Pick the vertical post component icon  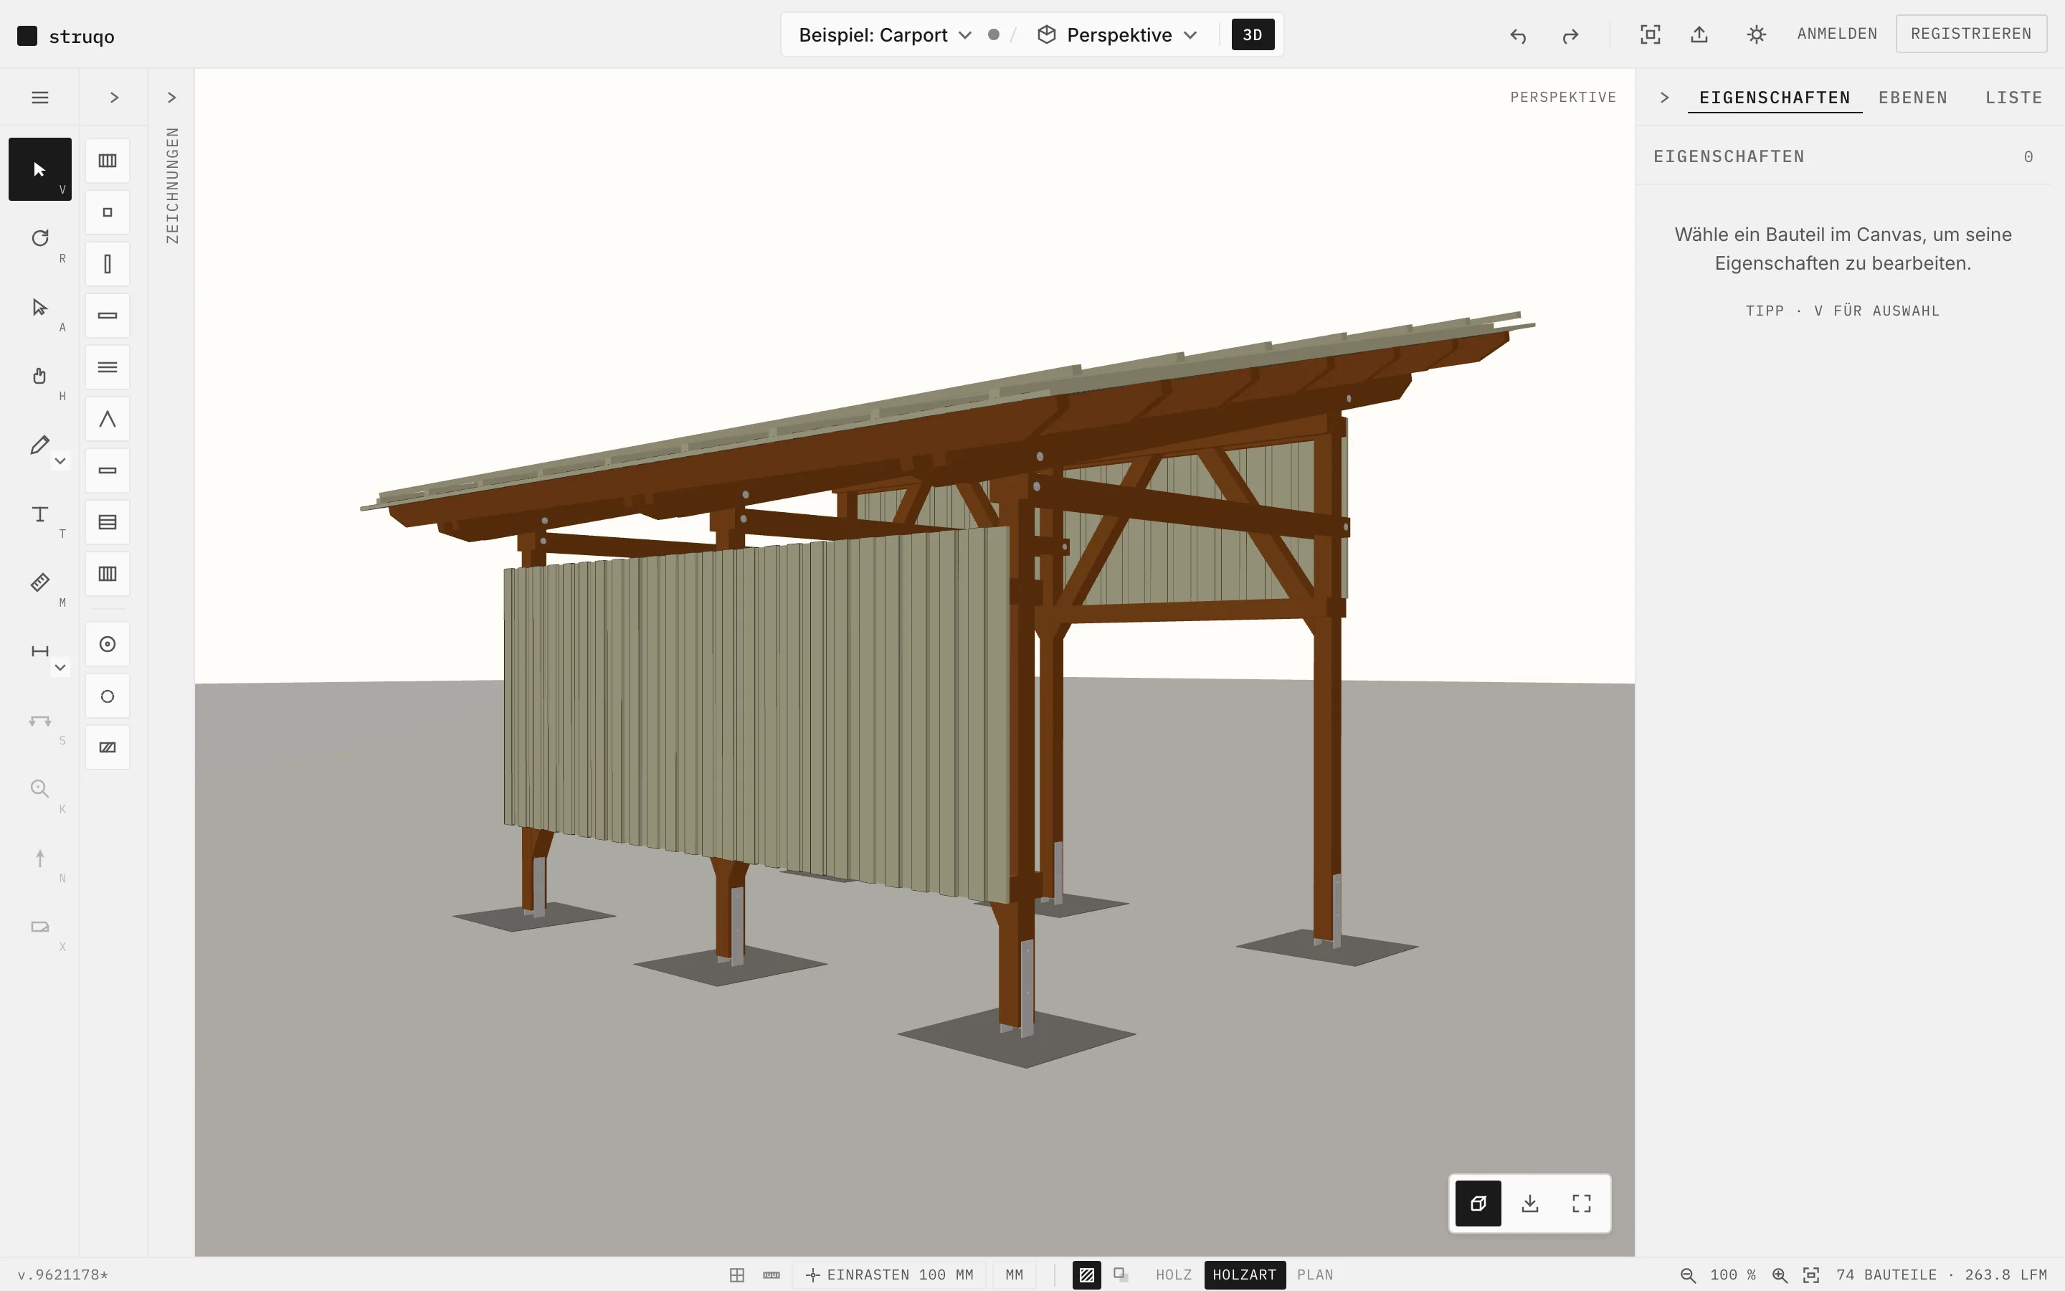coord(108,264)
